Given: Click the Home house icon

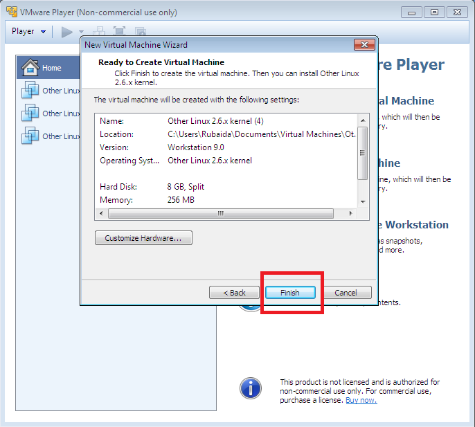Looking at the screenshot, I should pos(30,67).
